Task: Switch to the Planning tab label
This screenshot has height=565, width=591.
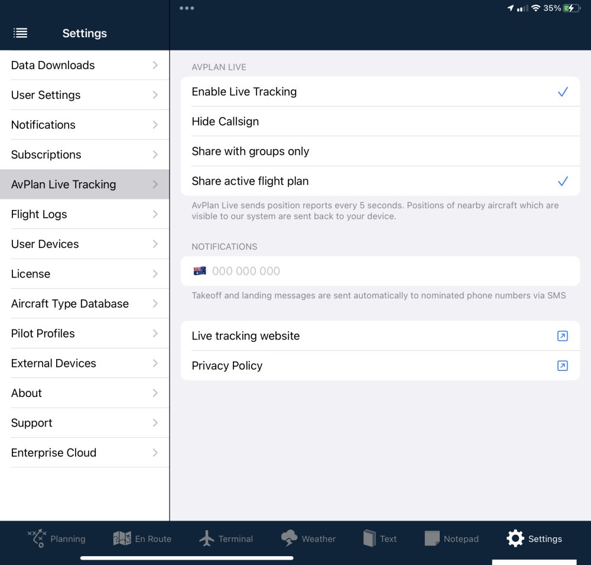Action: 68,539
